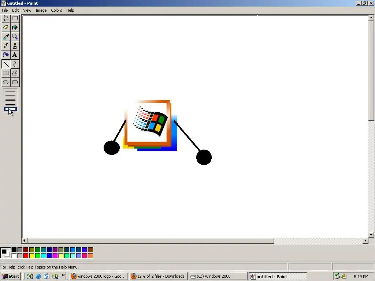Select the Text tool
Screen dimensions: 375x281
click(x=15, y=55)
